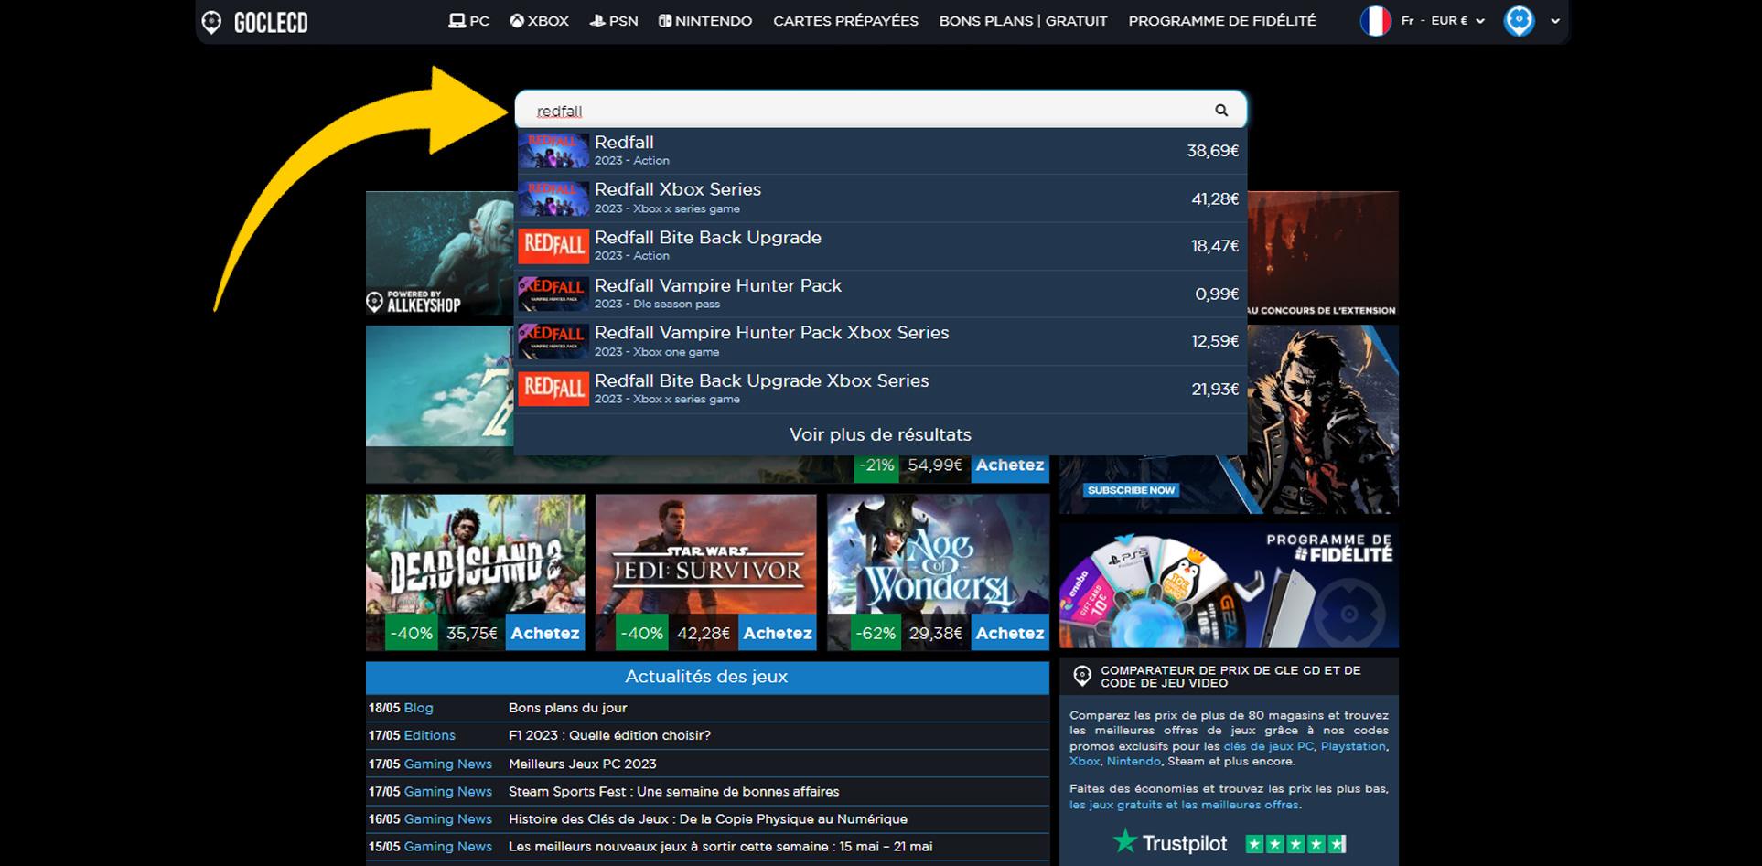This screenshot has width=1762, height=866.
Task: Open Bons Plans | Gratuit menu
Action: (1023, 21)
